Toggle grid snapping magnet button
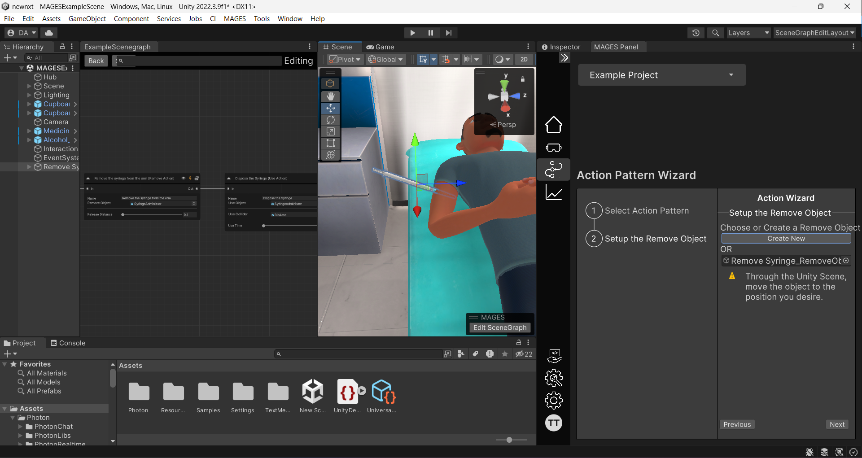Image resolution: width=862 pixels, height=458 pixels. tap(446, 59)
